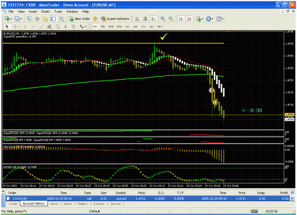
Task: Zoom out of the chart
Action: pos(171,19)
